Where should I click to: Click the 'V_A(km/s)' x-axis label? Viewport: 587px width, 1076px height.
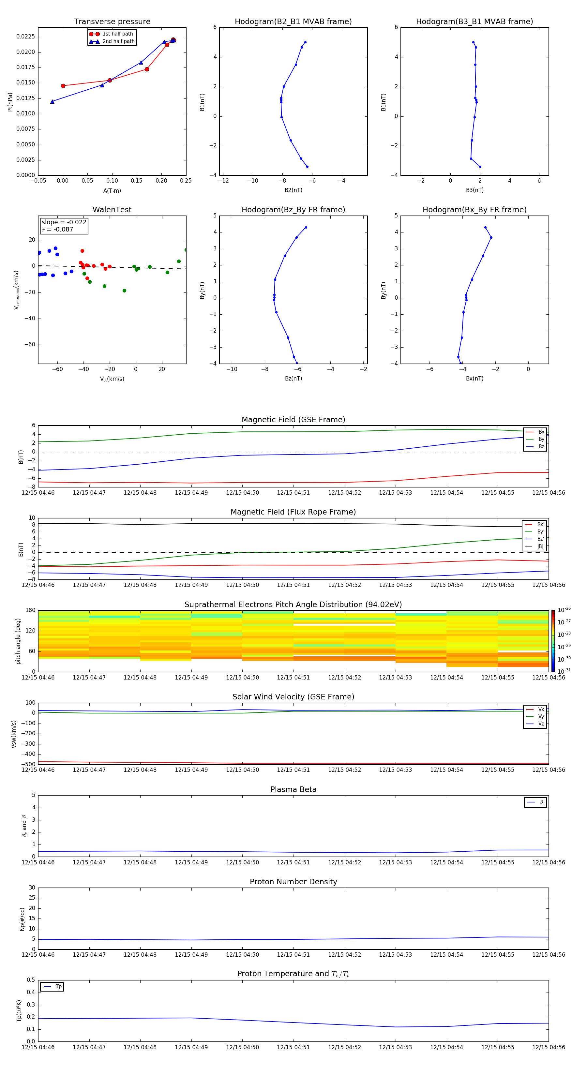[x=112, y=379]
